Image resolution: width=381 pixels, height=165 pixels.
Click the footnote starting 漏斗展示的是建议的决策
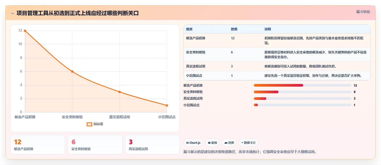250,152
